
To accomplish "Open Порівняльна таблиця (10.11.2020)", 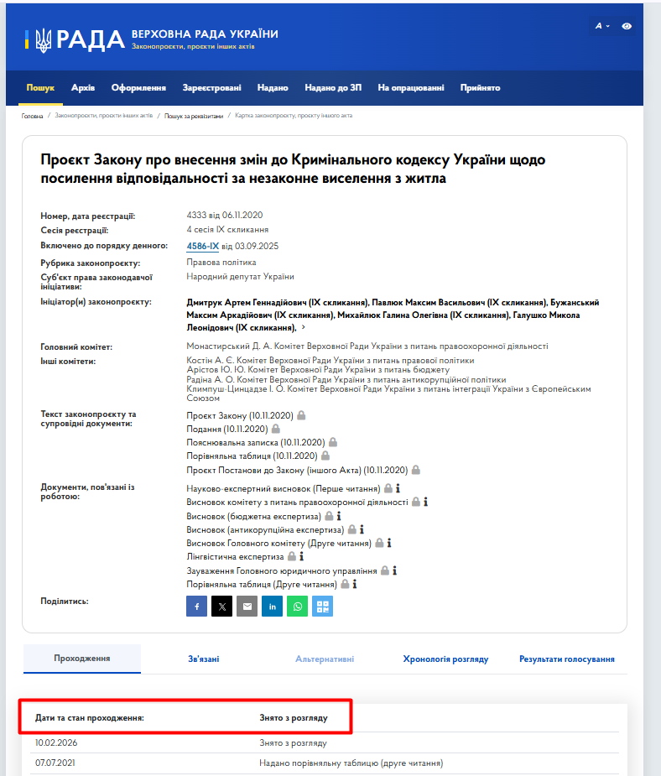I will coord(252,456).
